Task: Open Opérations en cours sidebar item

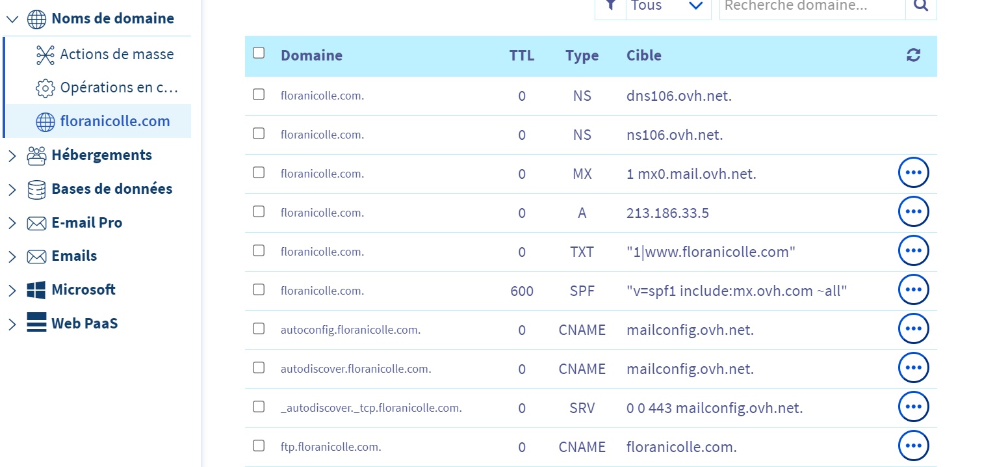Action: click(x=118, y=87)
